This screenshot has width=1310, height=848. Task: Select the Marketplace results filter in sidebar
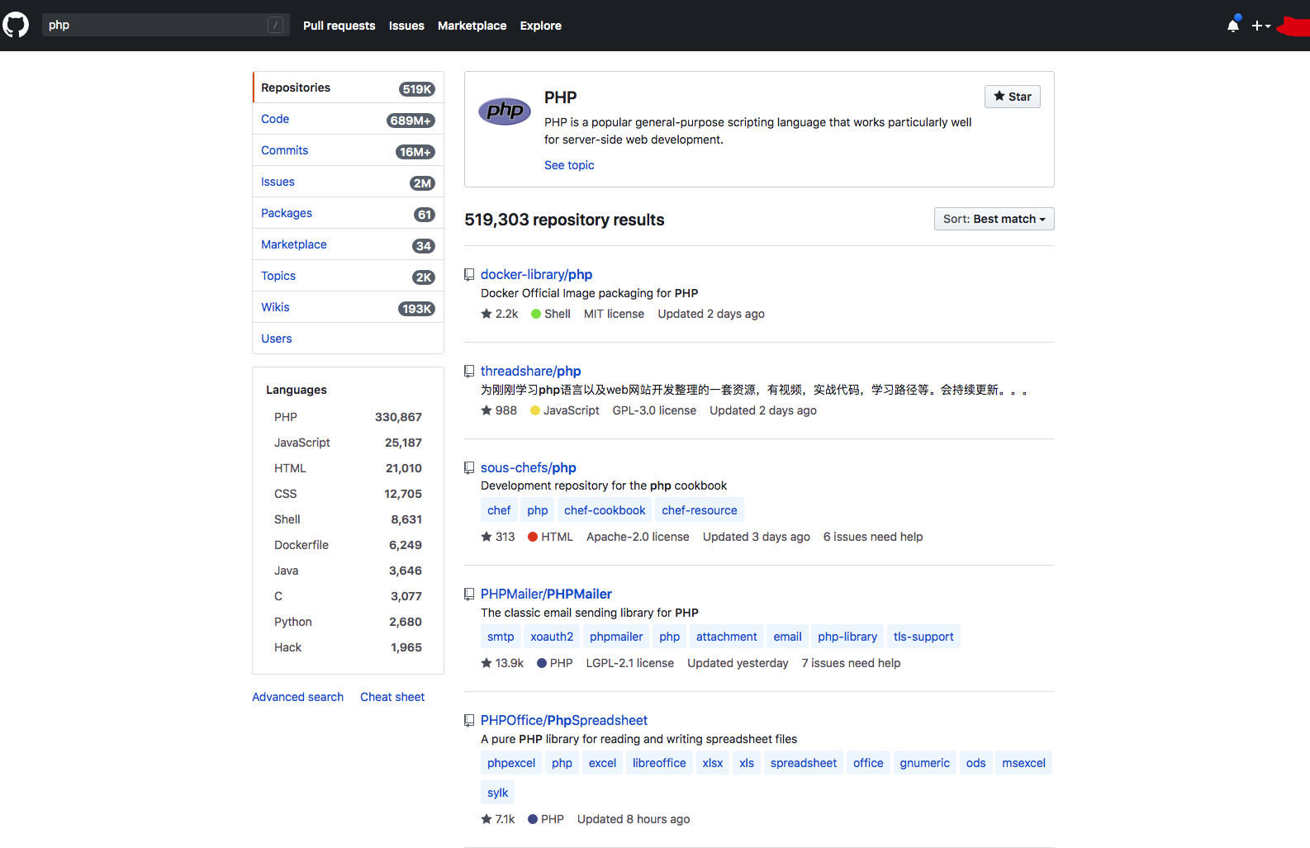click(x=349, y=244)
